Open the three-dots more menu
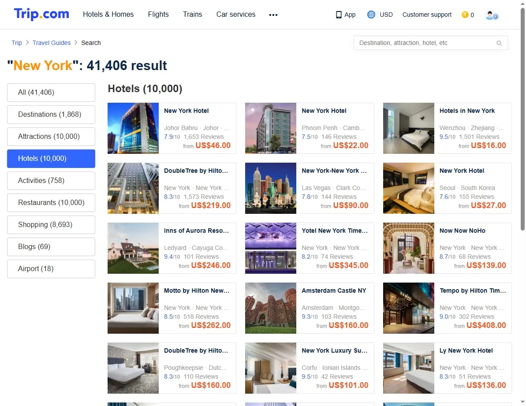526x406 pixels. click(x=273, y=15)
